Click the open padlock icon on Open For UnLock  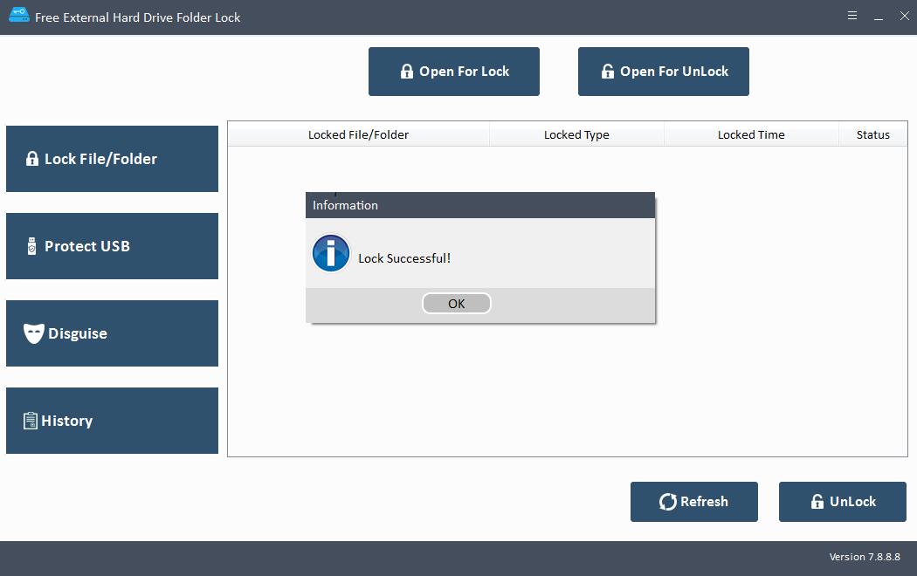[607, 72]
